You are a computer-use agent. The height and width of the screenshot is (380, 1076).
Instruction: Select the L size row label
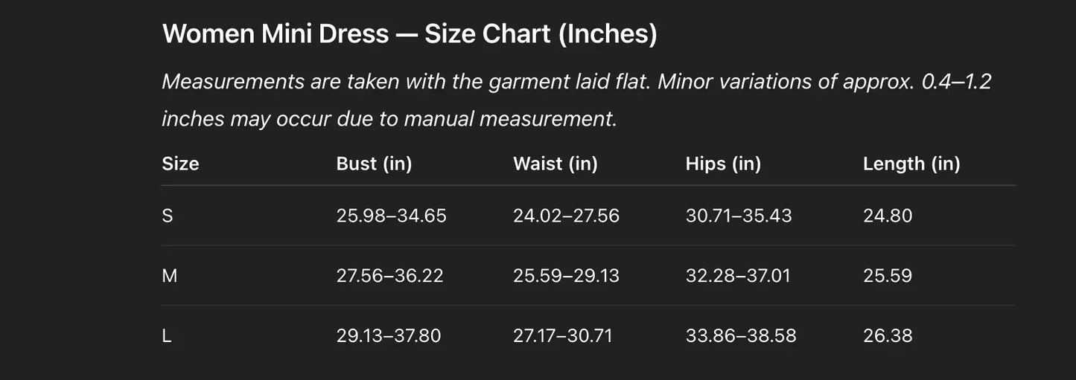click(167, 336)
